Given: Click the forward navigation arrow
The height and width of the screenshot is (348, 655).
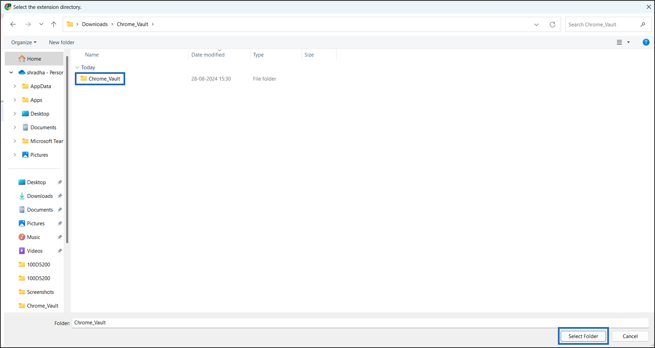Looking at the screenshot, I should tap(28, 24).
